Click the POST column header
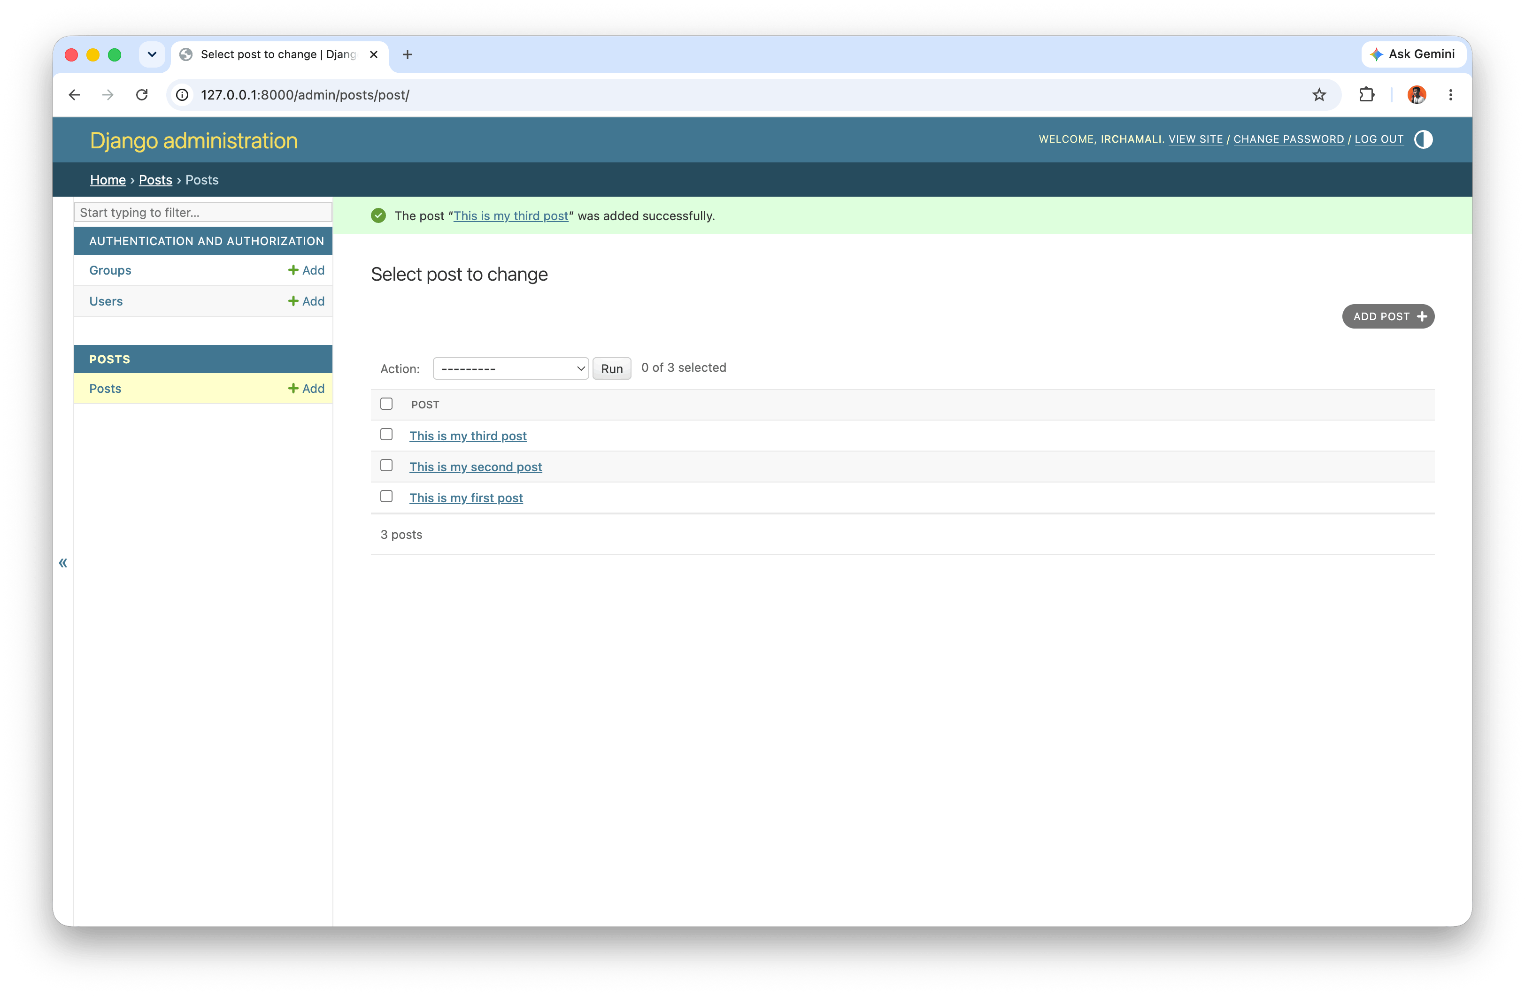The width and height of the screenshot is (1525, 996). [425, 404]
